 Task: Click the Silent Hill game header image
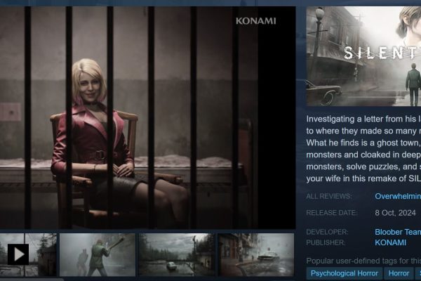tap(363, 56)
